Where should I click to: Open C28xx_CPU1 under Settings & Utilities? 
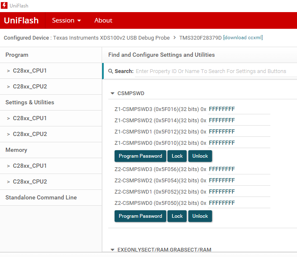point(30,118)
